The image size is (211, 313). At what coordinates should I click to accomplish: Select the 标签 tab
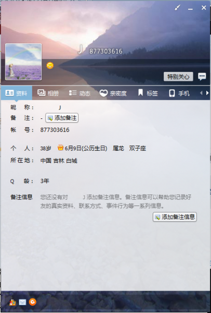pyautogui.click(x=148, y=93)
